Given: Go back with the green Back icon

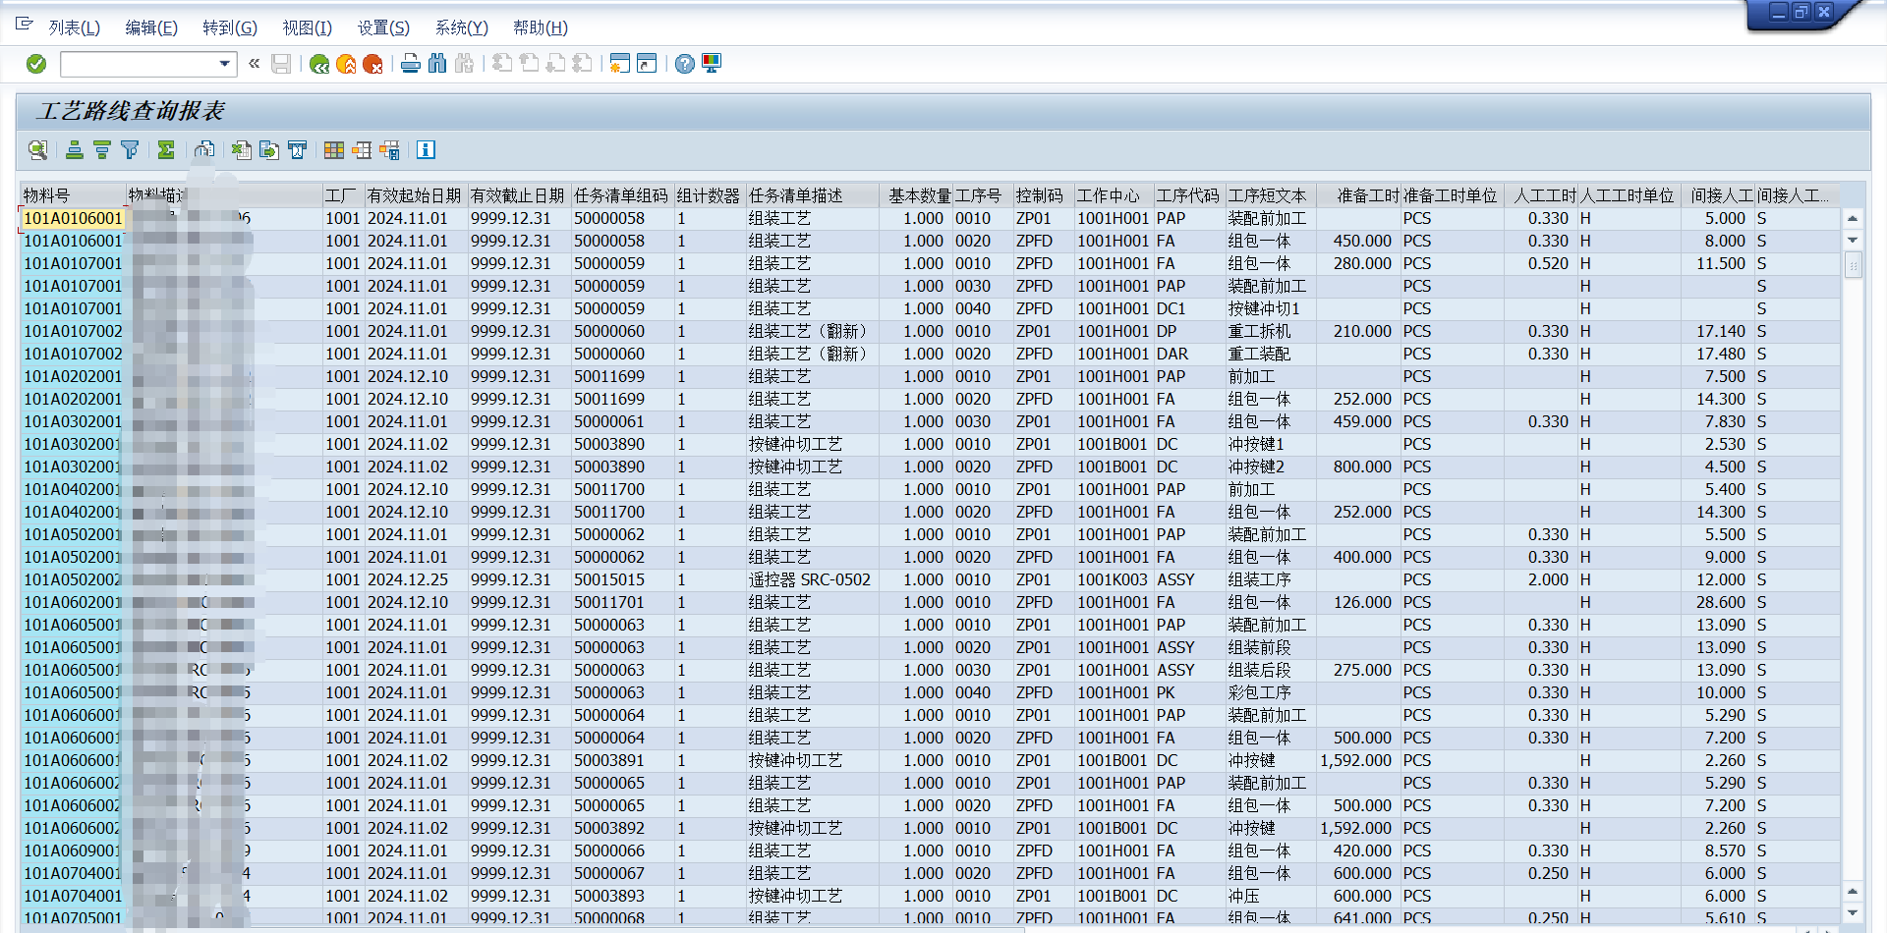Looking at the screenshot, I should point(319,64).
